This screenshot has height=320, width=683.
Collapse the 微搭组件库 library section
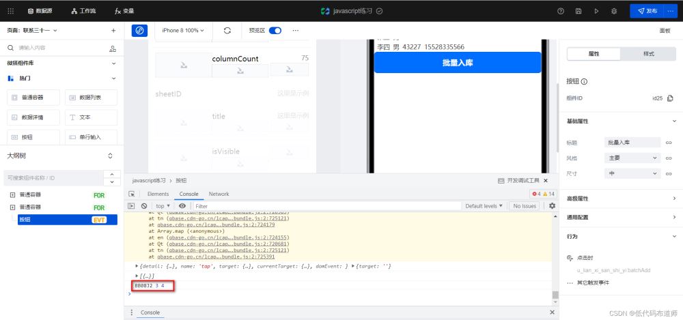(113, 63)
